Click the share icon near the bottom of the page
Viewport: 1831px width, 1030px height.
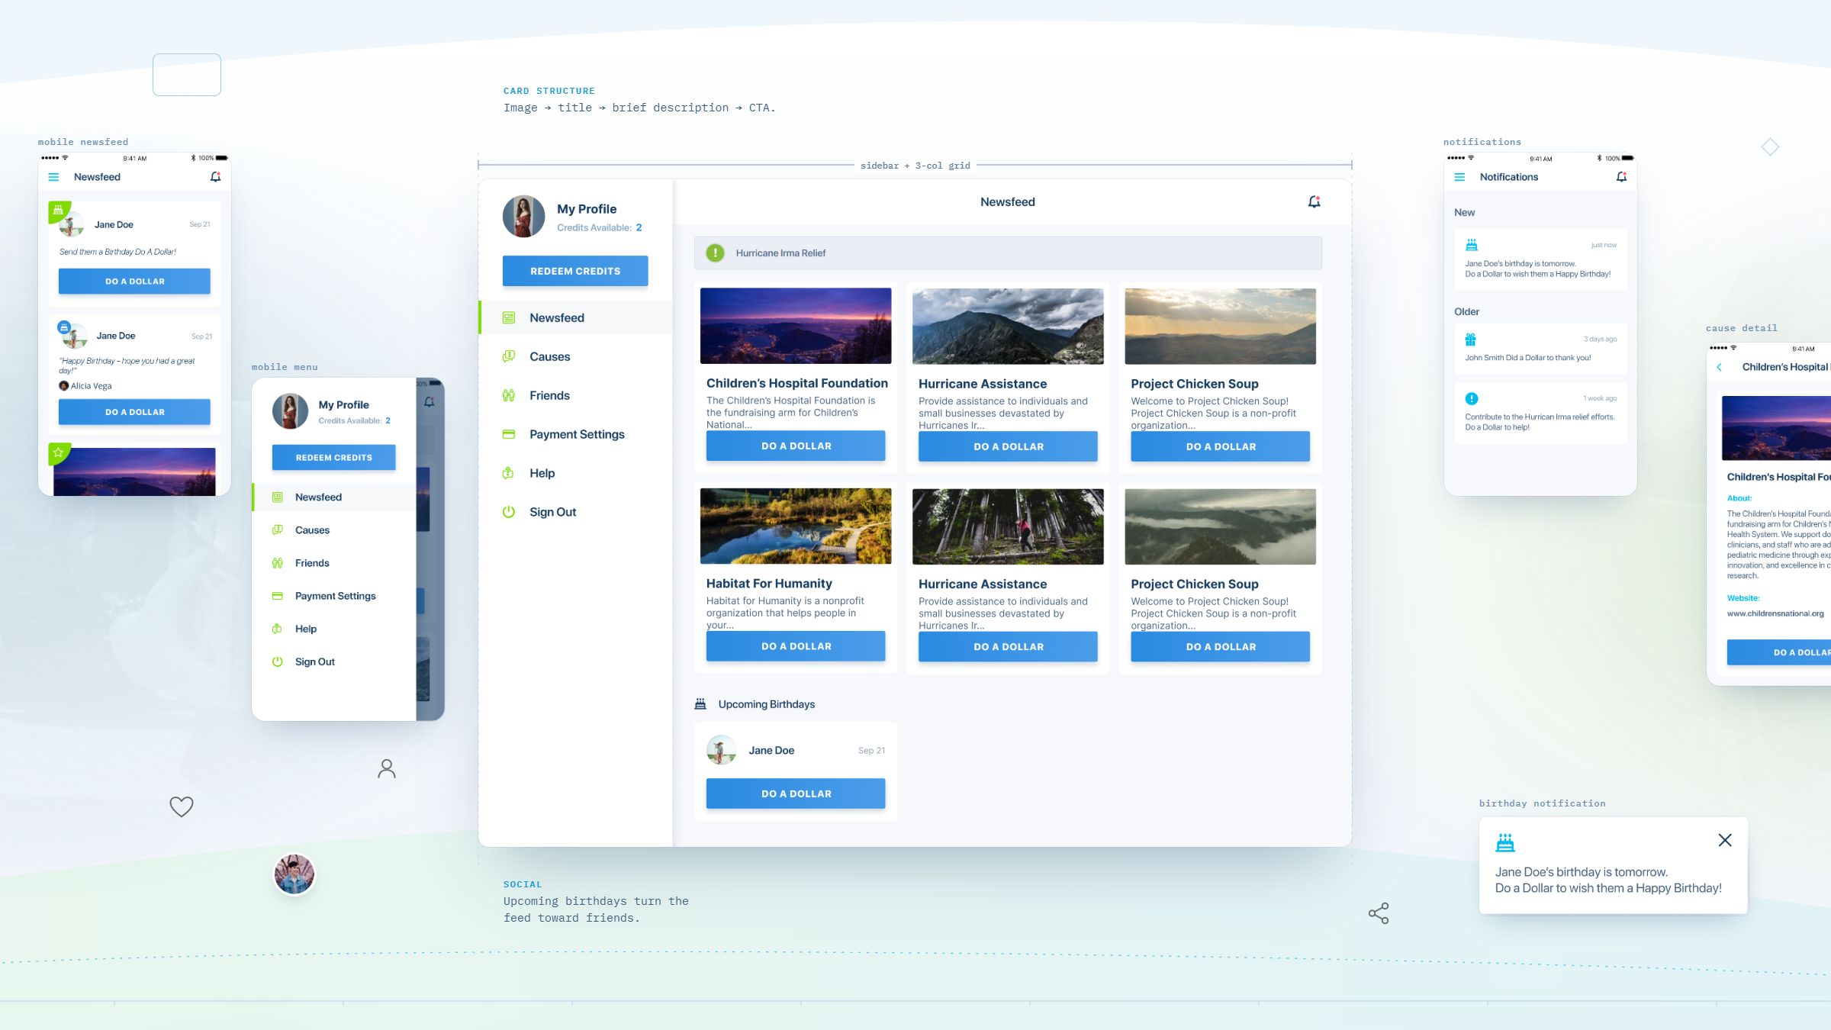click(x=1379, y=913)
